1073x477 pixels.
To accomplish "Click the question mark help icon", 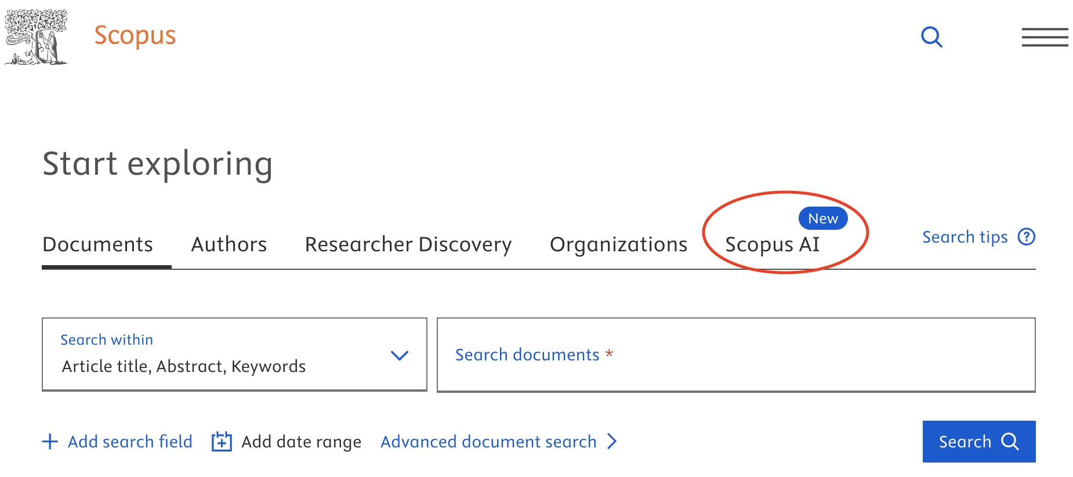I will click(x=1027, y=237).
